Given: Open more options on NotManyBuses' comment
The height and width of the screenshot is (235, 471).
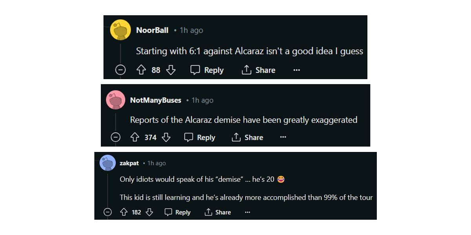Looking at the screenshot, I should point(283,137).
